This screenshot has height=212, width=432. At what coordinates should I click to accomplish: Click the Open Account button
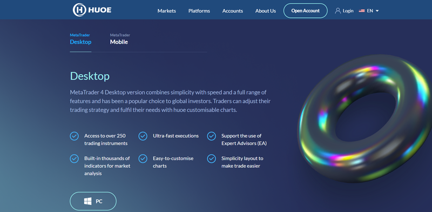[x=306, y=11]
